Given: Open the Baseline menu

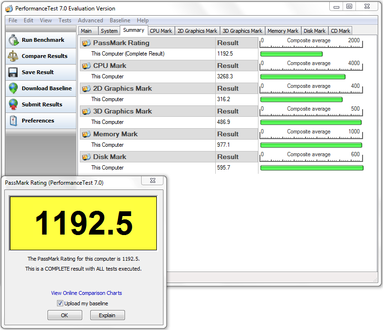Looking at the screenshot, I should tap(120, 20).
